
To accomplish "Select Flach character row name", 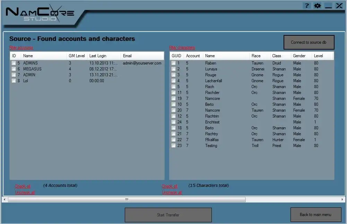I will (210, 87).
